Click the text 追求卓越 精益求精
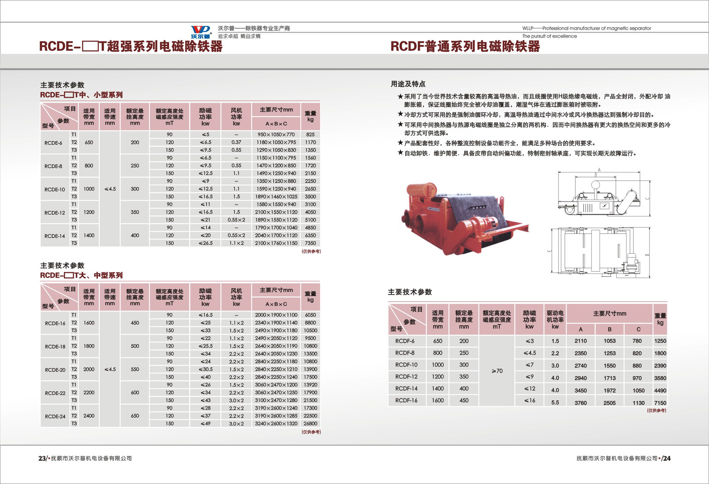 239,36
